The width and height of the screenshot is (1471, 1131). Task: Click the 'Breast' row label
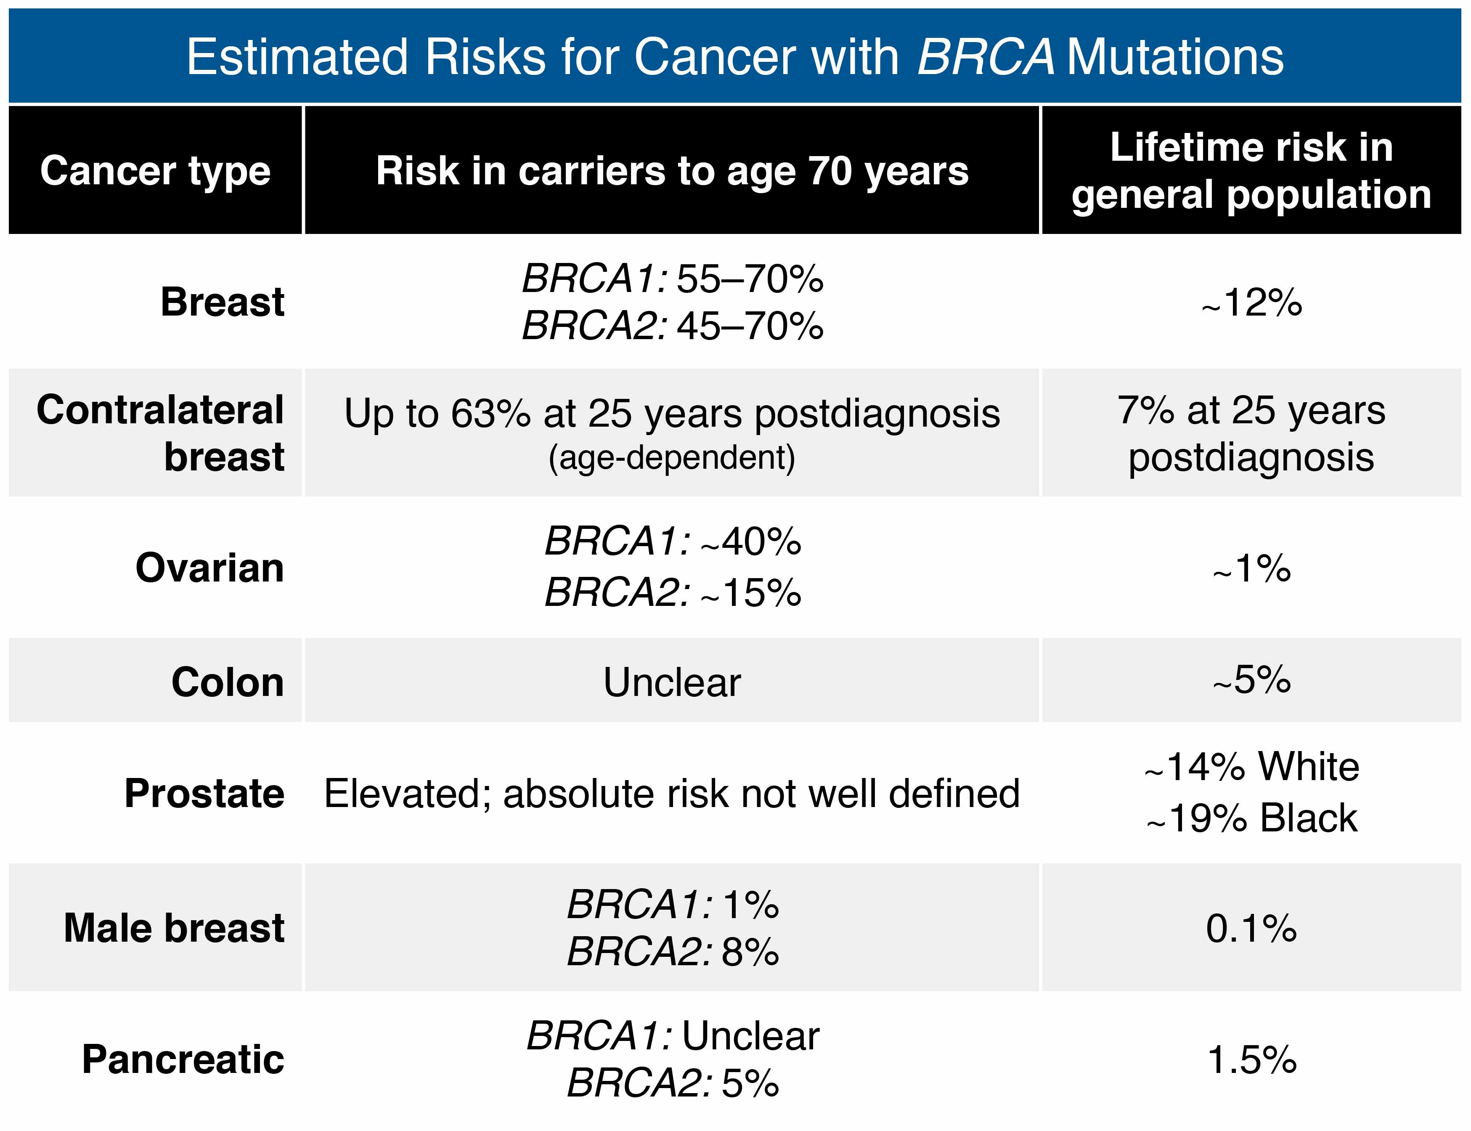click(222, 302)
